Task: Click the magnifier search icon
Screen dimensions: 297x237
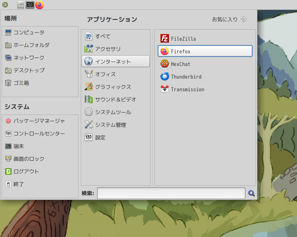Action: pyautogui.click(x=251, y=193)
